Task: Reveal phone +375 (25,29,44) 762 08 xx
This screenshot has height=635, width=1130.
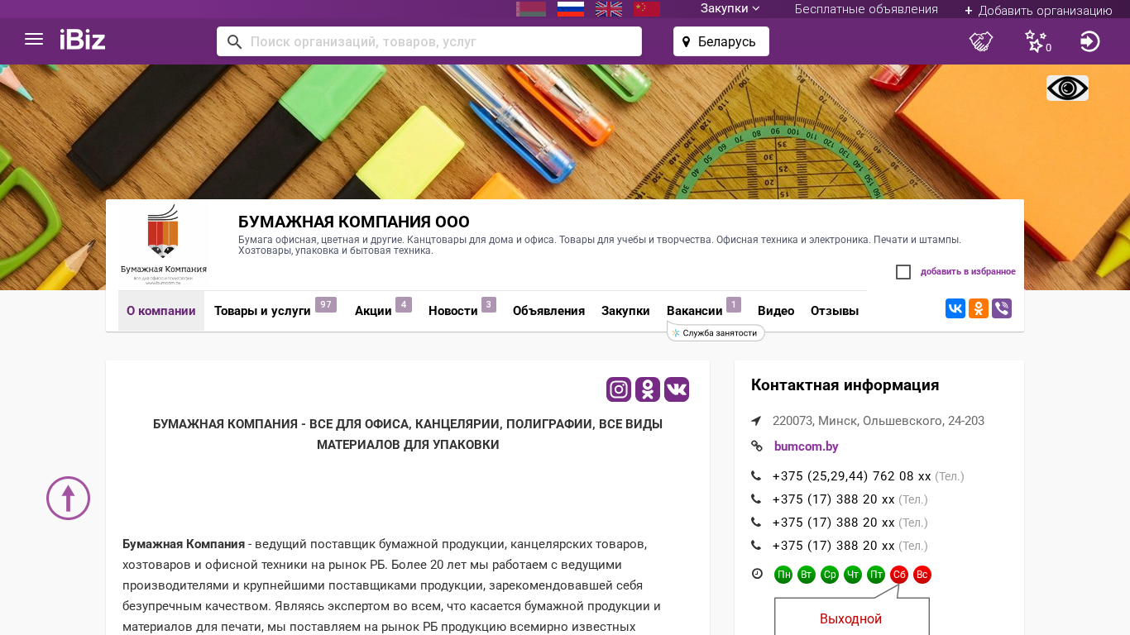Action: (852, 476)
